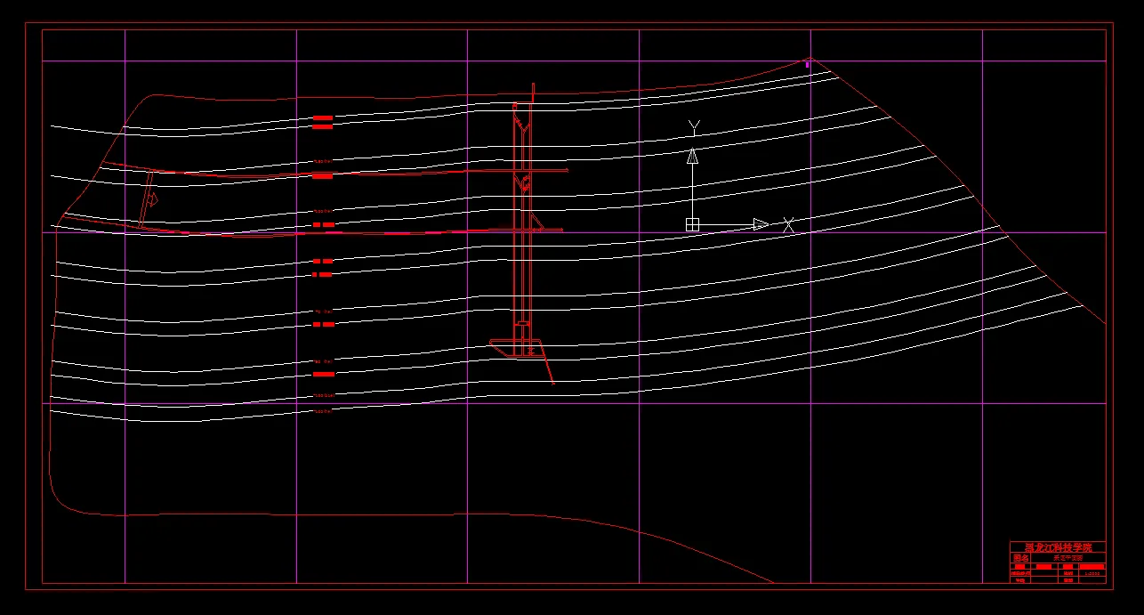Select the small magenta marker at the top peak
This screenshot has width=1144, height=615.
point(808,64)
